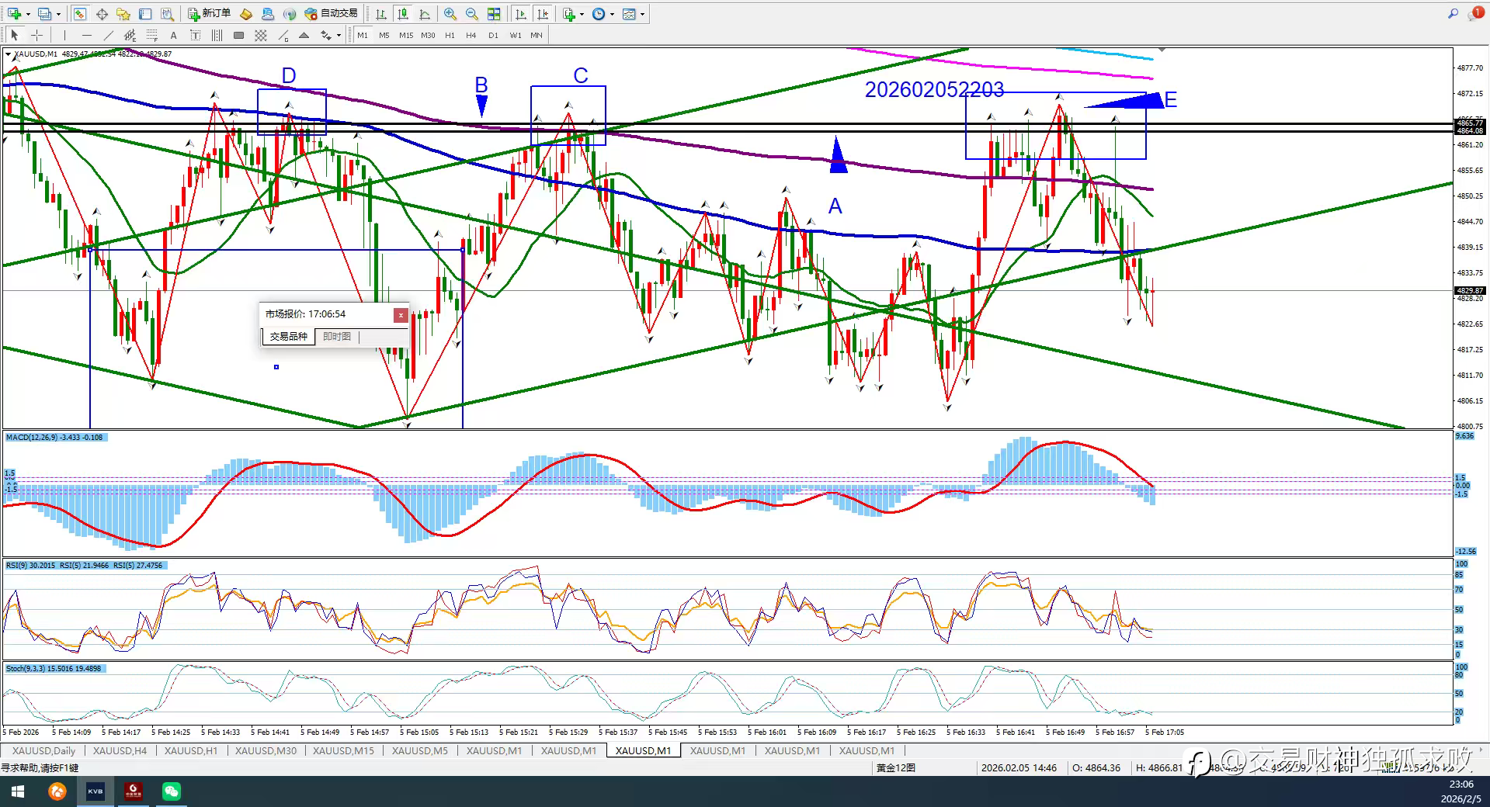Screen dimensions: 1490x807
Task: Zoom in on the chart
Action: click(x=450, y=14)
